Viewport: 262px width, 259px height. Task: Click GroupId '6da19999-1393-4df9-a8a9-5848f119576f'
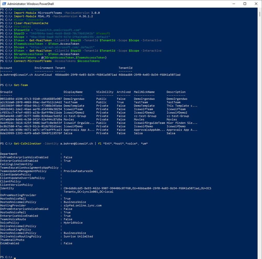point(31,133)
